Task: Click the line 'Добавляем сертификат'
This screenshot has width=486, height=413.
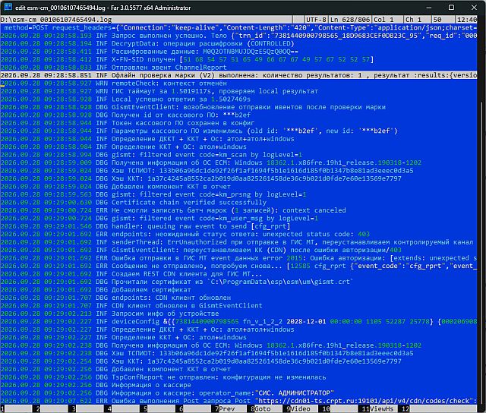Action: (x=96, y=290)
